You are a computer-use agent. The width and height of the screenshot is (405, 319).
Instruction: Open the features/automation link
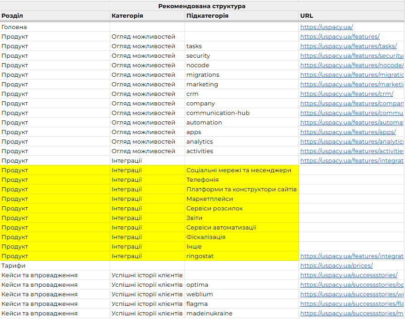point(351,123)
